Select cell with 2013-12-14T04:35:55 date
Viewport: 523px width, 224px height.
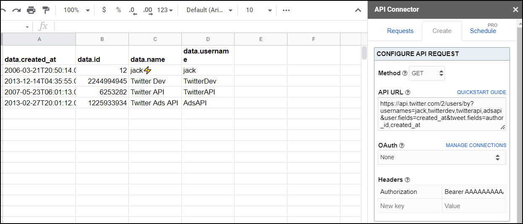[x=39, y=81]
